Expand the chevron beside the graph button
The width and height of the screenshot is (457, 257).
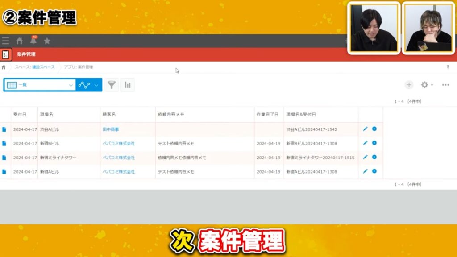pos(96,85)
